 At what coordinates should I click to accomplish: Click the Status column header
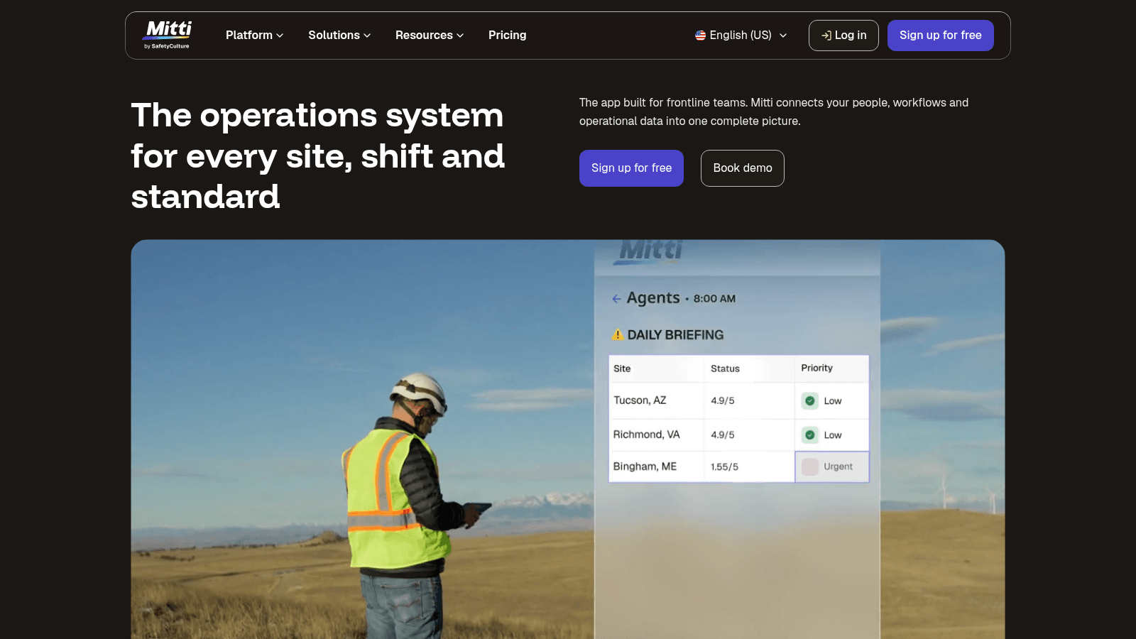[725, 368]
